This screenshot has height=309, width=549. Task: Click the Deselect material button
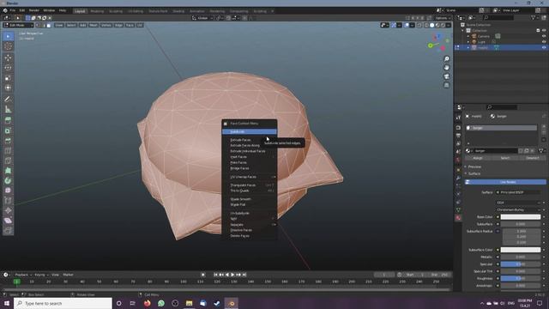[533, 158]
